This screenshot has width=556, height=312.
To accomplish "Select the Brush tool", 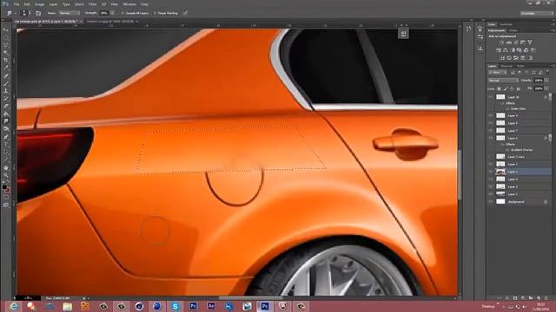I will [6, 83].
